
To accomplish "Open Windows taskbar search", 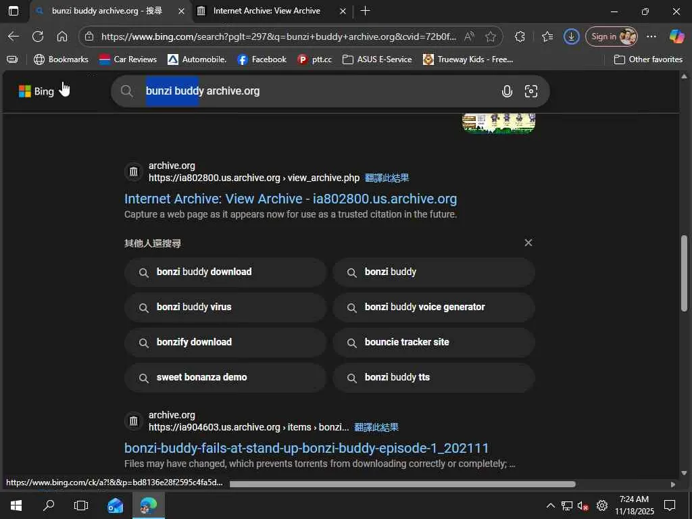I will coord(49,505).
